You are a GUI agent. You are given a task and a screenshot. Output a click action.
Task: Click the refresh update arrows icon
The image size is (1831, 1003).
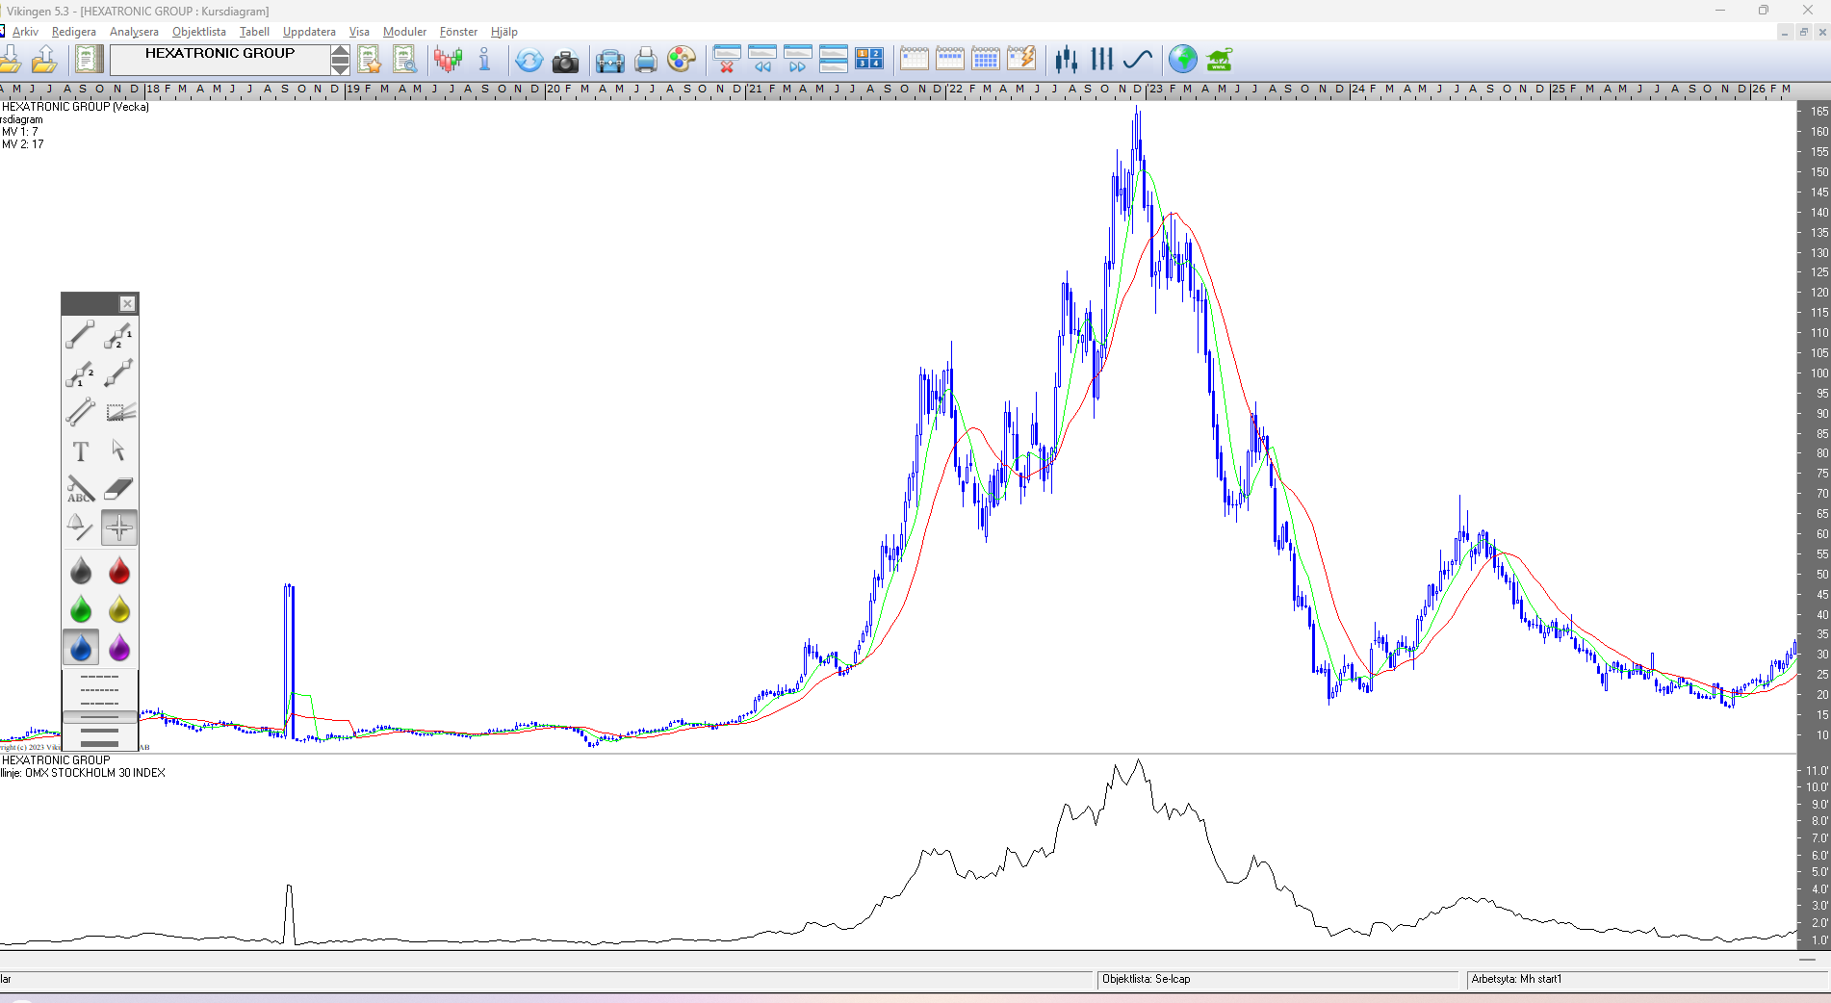pyautogui.click(x=529, y=61)
